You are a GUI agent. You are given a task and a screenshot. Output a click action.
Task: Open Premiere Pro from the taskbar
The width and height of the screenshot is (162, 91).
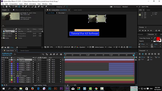[61, 88]
